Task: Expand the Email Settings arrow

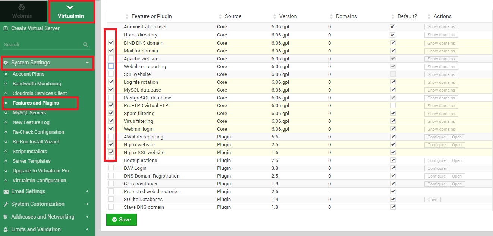Action: click(87, 192)
